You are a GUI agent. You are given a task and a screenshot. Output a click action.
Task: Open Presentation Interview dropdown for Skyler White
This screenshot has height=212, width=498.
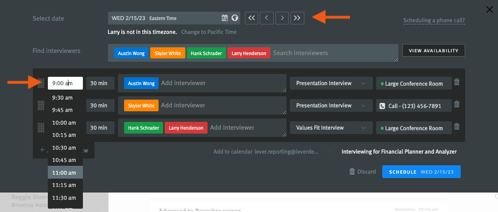[x=331, y=106]
